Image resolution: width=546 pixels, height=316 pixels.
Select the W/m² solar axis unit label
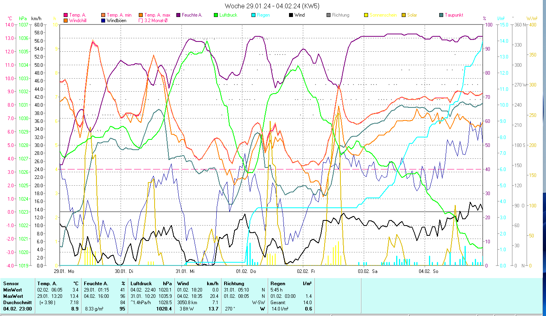point(532,18)
